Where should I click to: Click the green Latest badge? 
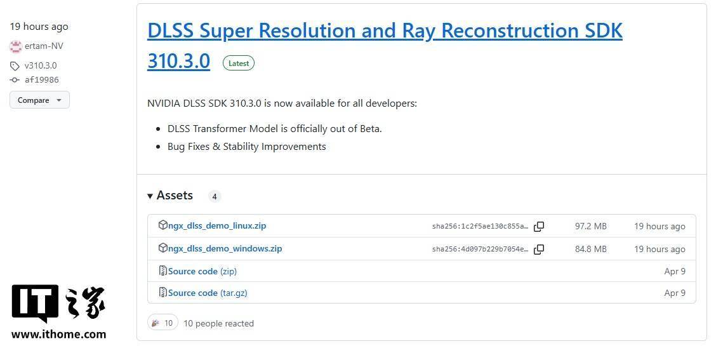239,64
